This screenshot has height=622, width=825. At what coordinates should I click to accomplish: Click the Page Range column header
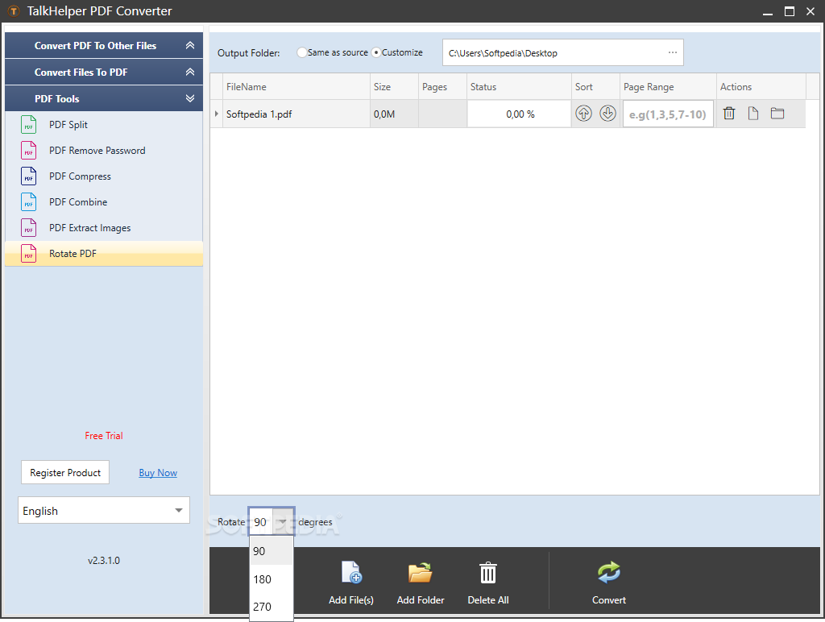(x=668, y=87)
